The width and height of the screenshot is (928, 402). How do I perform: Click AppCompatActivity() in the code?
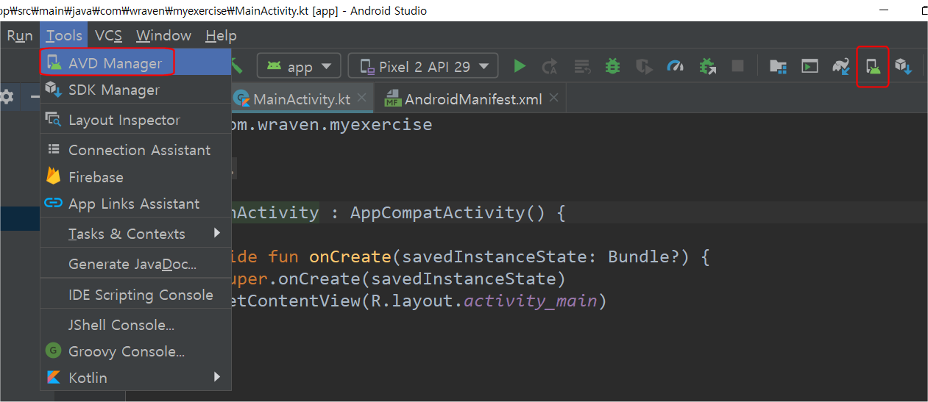(448, 213)
